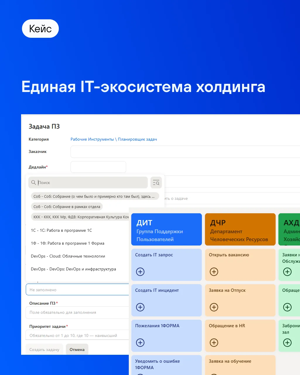The height and width of the screenshot is (375, 300).
Task: Click the Поиск search input
Action: click(x=88, y=183)
